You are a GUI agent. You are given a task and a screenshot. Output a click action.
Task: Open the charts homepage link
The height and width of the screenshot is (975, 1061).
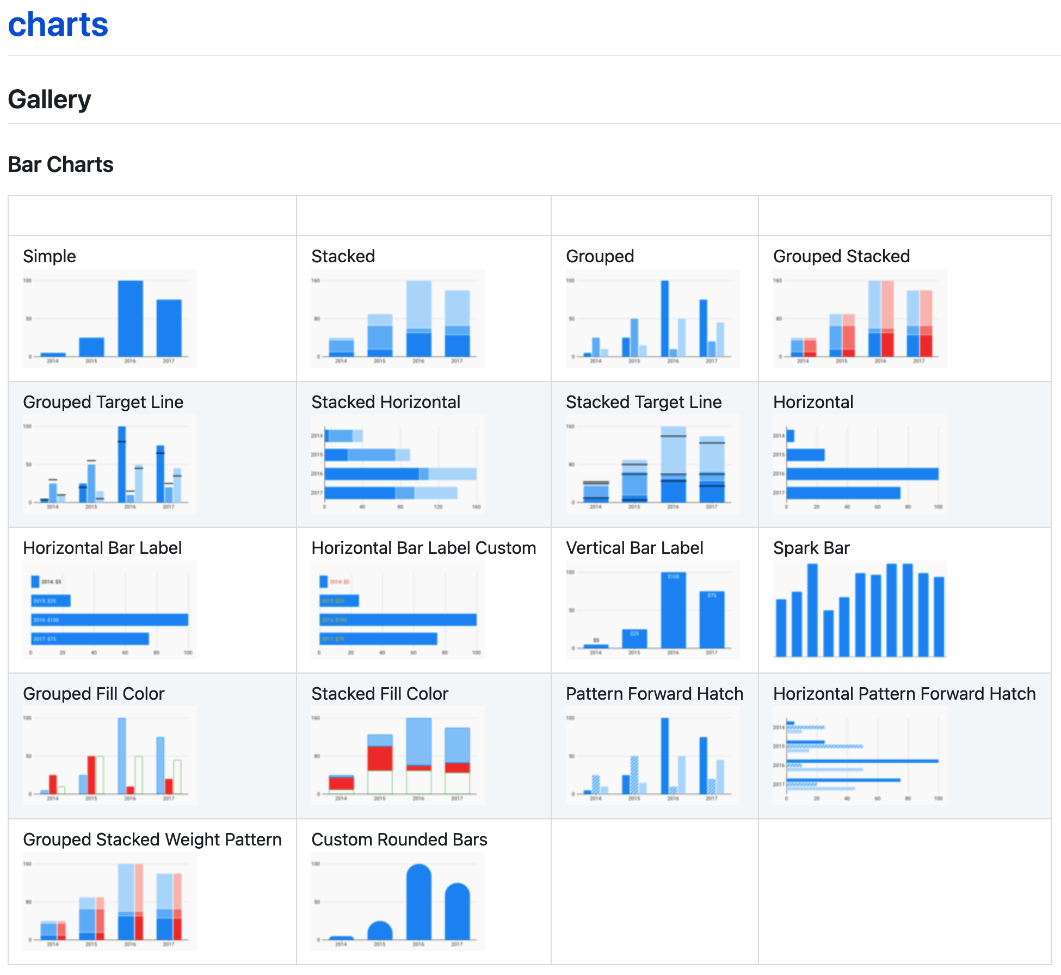(58, 24)
